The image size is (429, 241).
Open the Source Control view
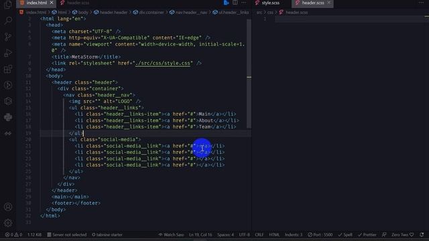pyautogui.click(x=8, y=37)
